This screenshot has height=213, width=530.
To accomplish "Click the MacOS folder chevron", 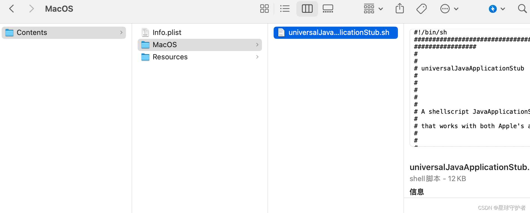I will click(x=257, y=45).
